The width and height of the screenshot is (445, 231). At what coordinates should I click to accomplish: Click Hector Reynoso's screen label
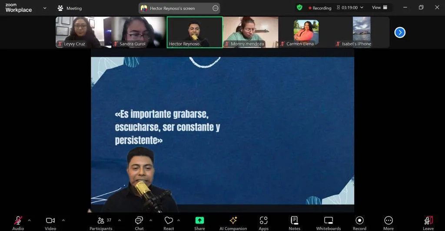point(172,8)
